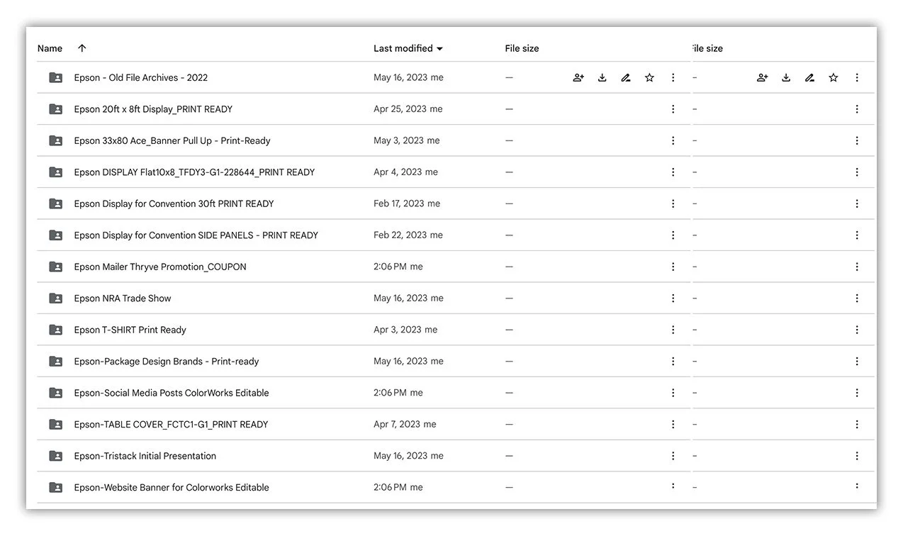Click the Feb 22, 2023 modified date

[x=400, y=235]
